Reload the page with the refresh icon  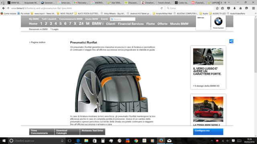click(161, 8)
